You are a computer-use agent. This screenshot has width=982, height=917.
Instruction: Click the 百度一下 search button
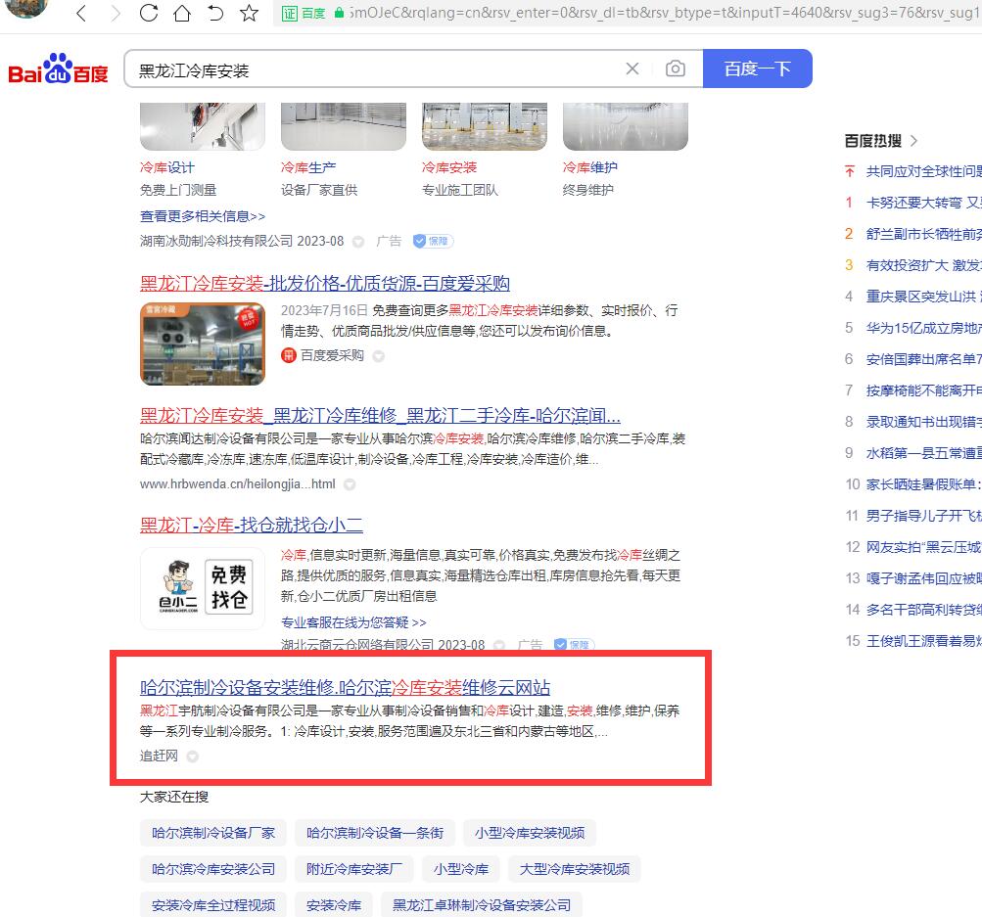click(758, 69)
